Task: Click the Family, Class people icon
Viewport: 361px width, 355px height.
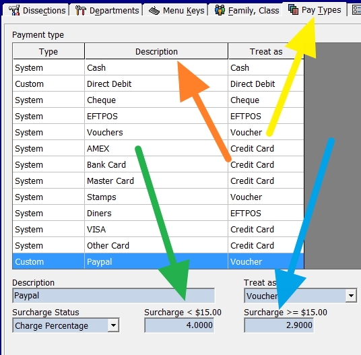Action: tap(220, 10)
